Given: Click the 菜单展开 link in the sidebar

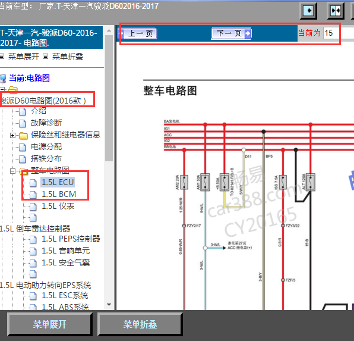Looking at the screenshot, I should coord(24,57).
